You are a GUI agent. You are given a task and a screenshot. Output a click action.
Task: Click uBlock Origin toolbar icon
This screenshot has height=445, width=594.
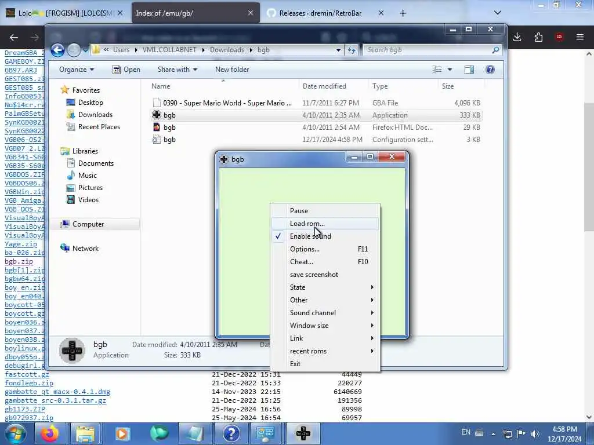(x=559, y=37)
